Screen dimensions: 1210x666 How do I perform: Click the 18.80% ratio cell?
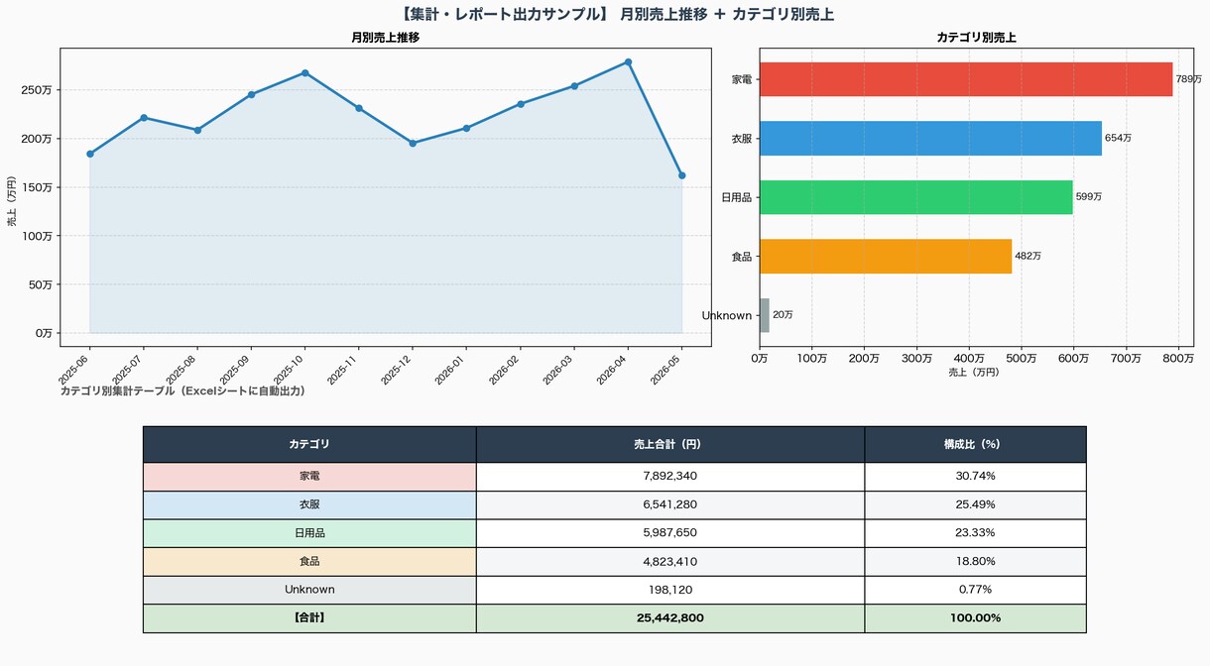coord(976,562)
